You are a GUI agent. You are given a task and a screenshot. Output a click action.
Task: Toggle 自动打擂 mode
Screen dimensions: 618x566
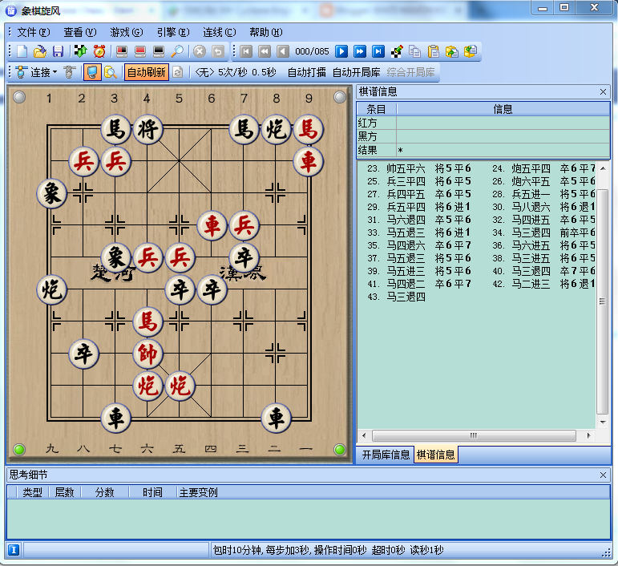pyautogui.click(x=307, y=72)
